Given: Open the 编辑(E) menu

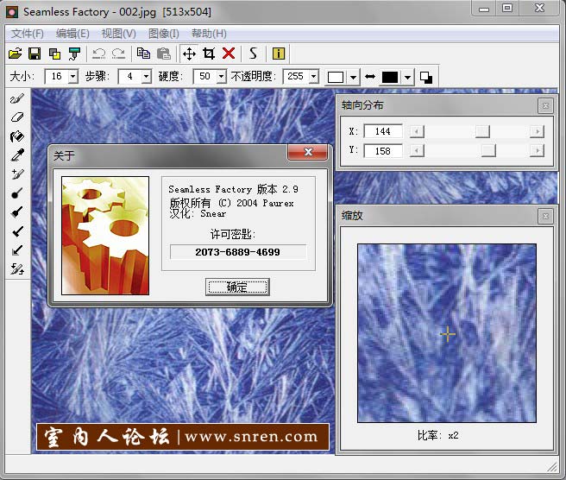Looking at the screenshot, I should [x=72, y=34].
